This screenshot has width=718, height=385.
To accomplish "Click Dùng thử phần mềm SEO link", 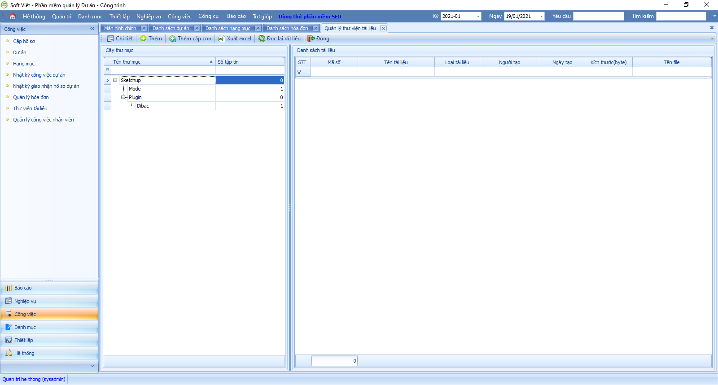I will [x=310, y=17].
